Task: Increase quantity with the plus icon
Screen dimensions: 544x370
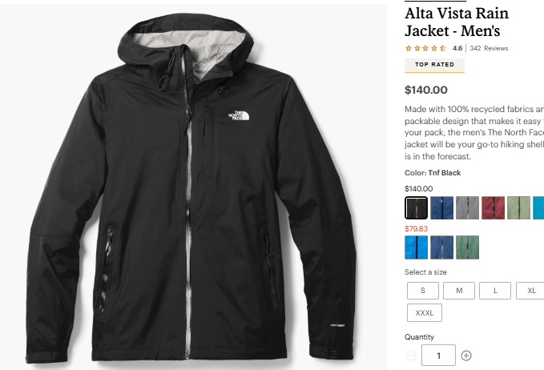Action: (x=466, y=356)
